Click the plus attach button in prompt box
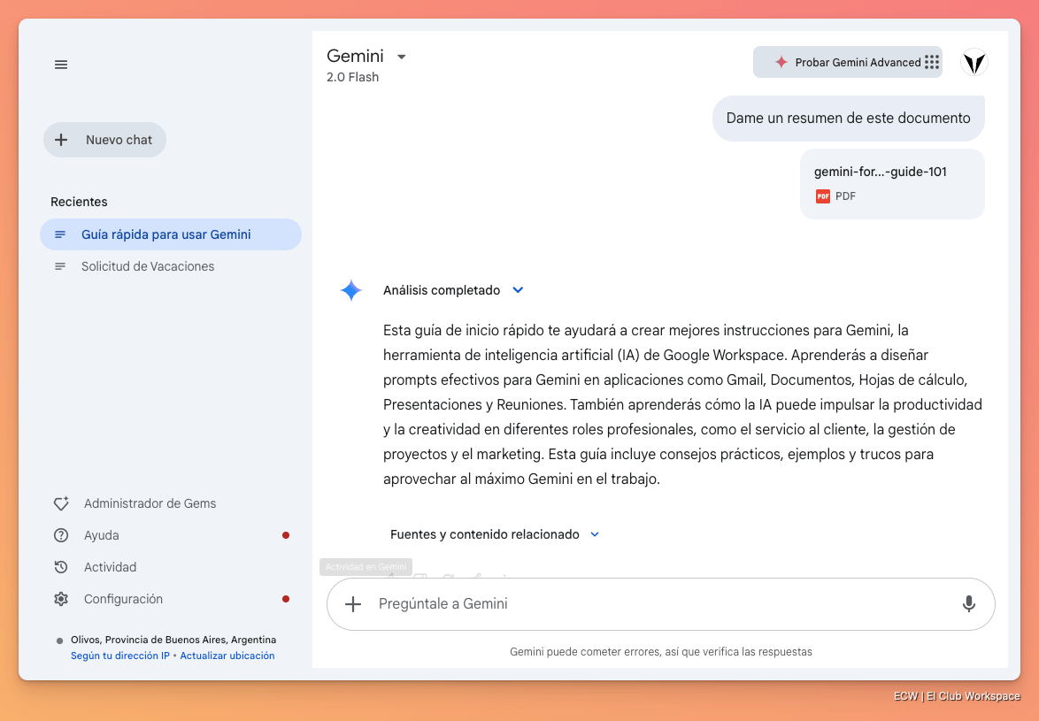Screen dimensions: 1039x721 tap(353, 604)
